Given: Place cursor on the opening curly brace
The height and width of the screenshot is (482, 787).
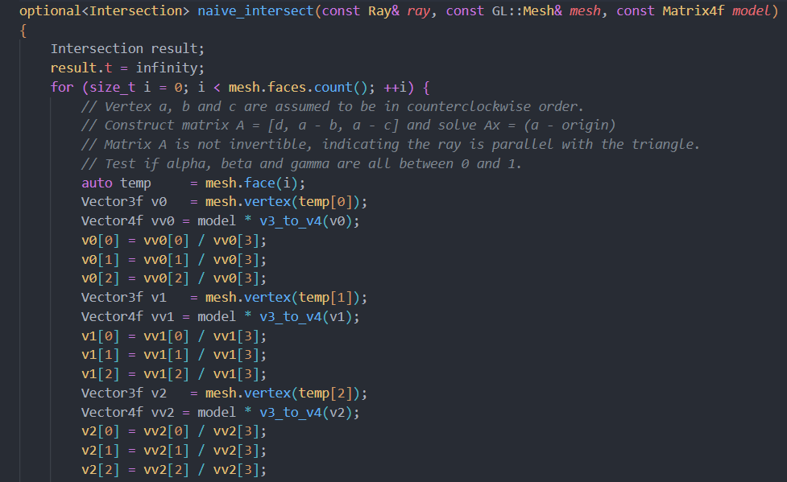Looking at the screenshot, I should (x=23, y=31).
